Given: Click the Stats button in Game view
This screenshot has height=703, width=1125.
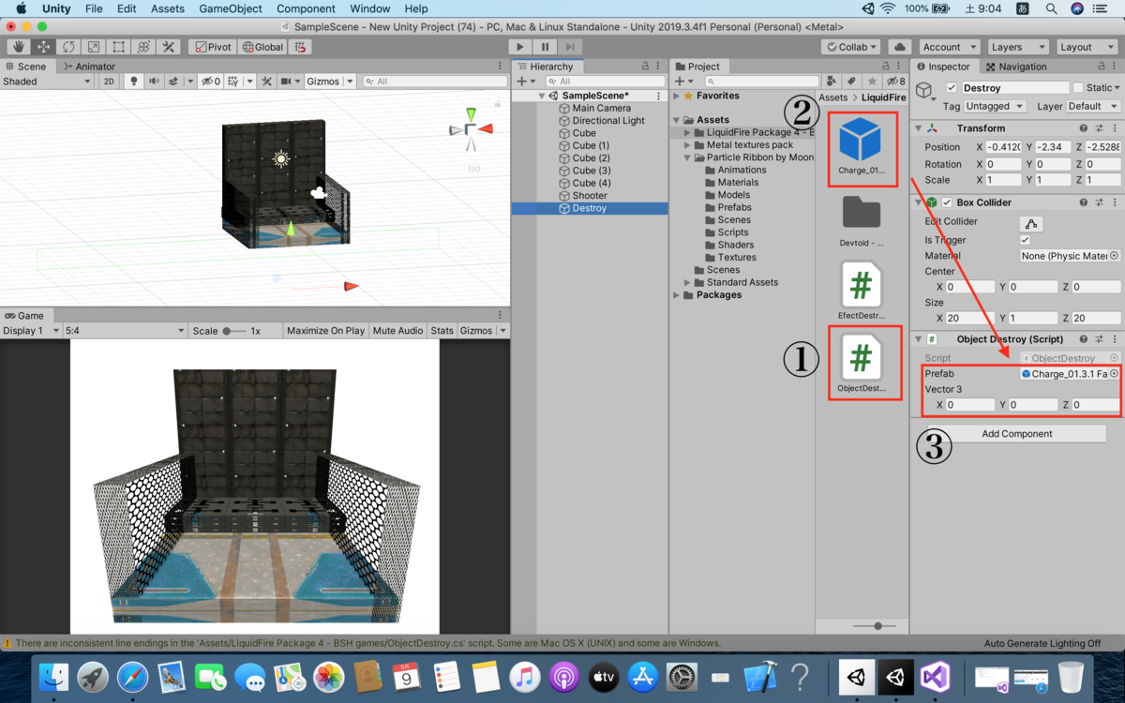Looking at the screenshot, I should click(x=442, y=331).
